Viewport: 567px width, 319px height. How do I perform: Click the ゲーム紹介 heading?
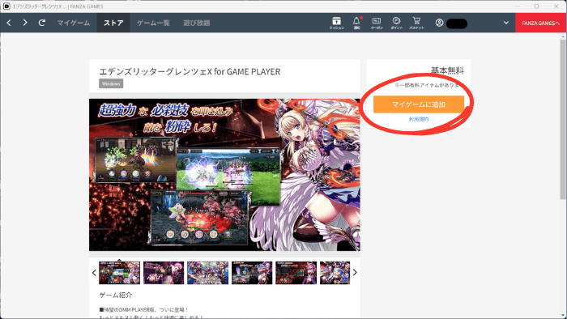tap(116, 296)
